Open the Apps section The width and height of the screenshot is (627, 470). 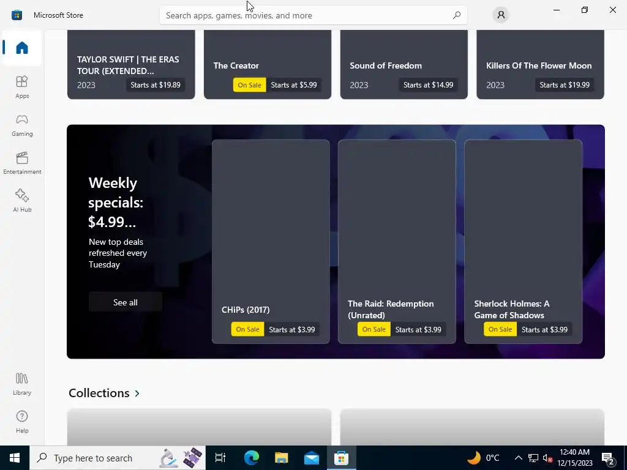coord(22,87)
